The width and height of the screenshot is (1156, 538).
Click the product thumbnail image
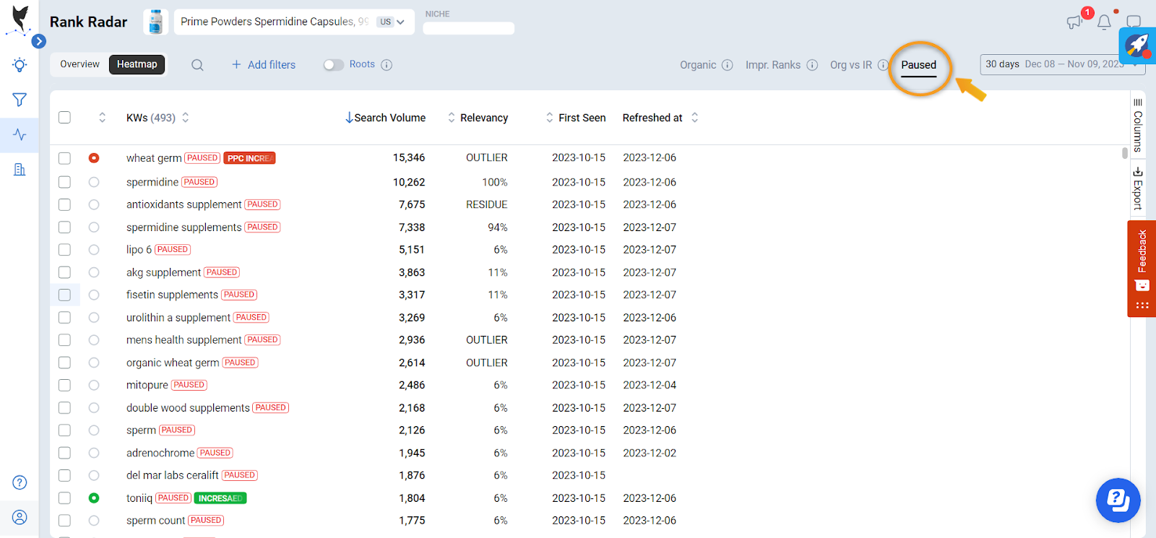pyautogui.click(x=156, y=22)
